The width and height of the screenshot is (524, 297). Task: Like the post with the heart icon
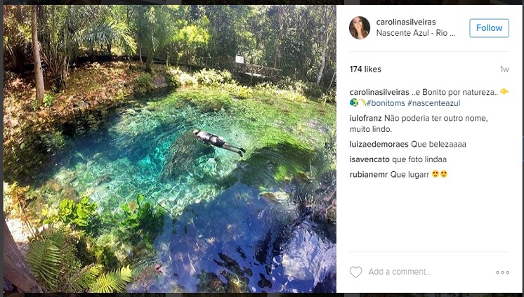(356, 272)
